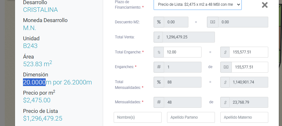Focus the Nombre(s) input field
The height and width of the screenshot is (126, 282).
coord(138,117)
